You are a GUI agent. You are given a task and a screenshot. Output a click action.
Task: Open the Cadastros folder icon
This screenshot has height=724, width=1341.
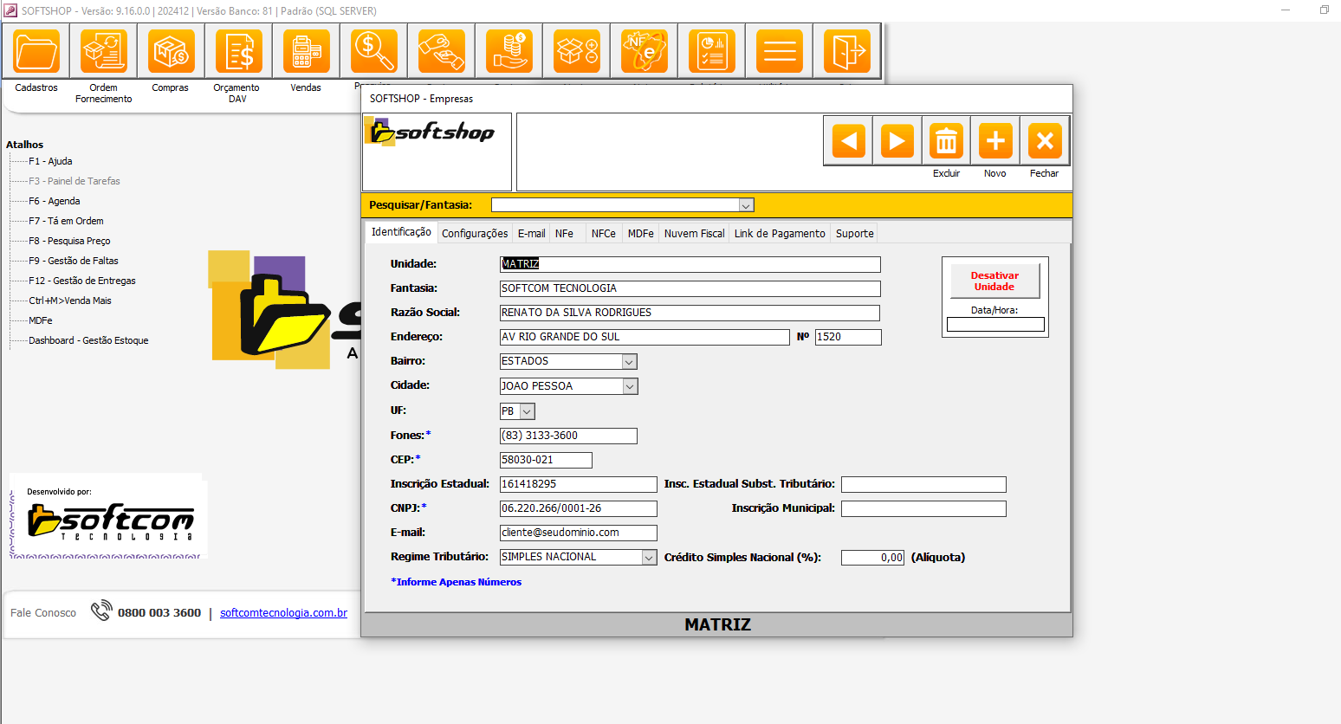[x=36, y=52]
